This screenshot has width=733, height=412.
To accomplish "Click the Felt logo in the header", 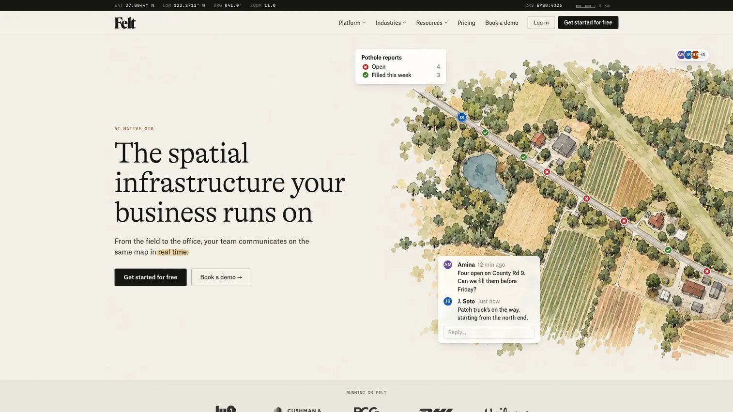I will point(125,23).
